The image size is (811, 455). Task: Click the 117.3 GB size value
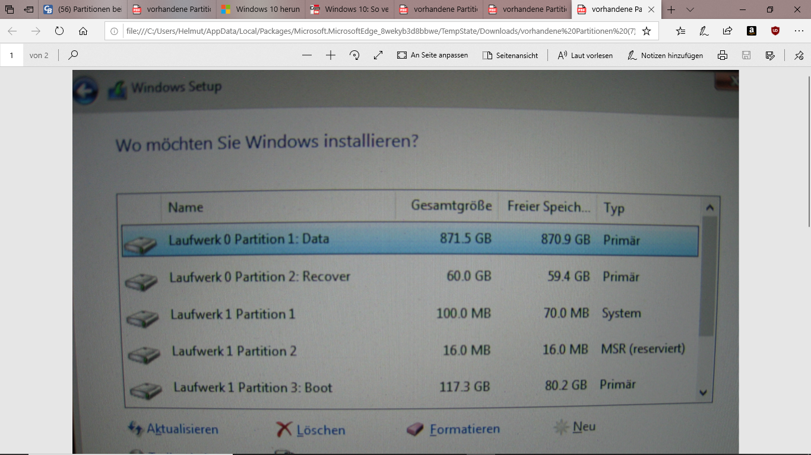pos(464,387)
